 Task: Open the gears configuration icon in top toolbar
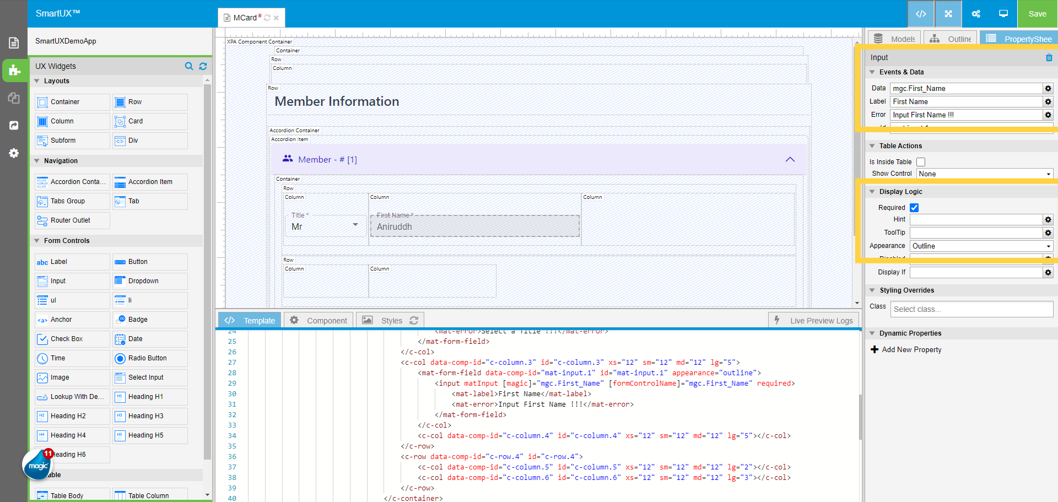(x=975, y=14)
